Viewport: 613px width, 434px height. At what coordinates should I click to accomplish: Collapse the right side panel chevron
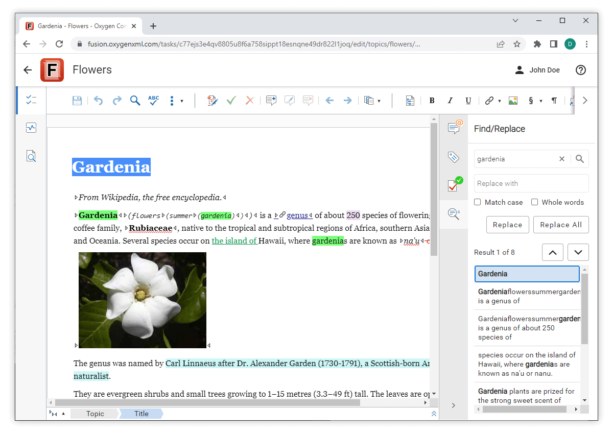pos(454,405)
